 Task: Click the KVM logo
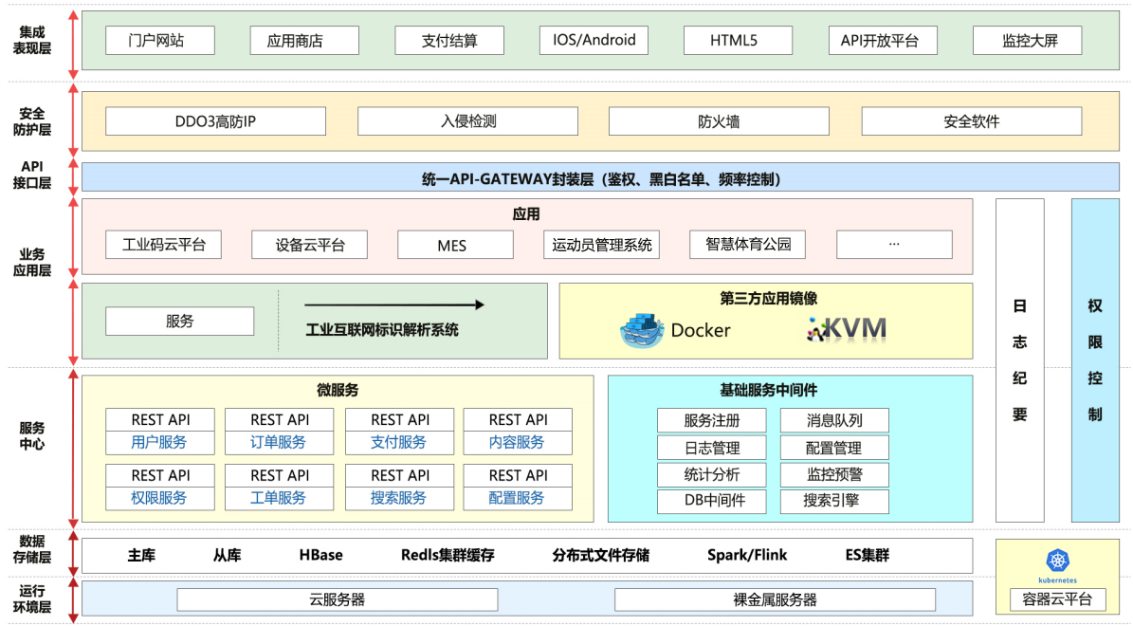point(847,329)
